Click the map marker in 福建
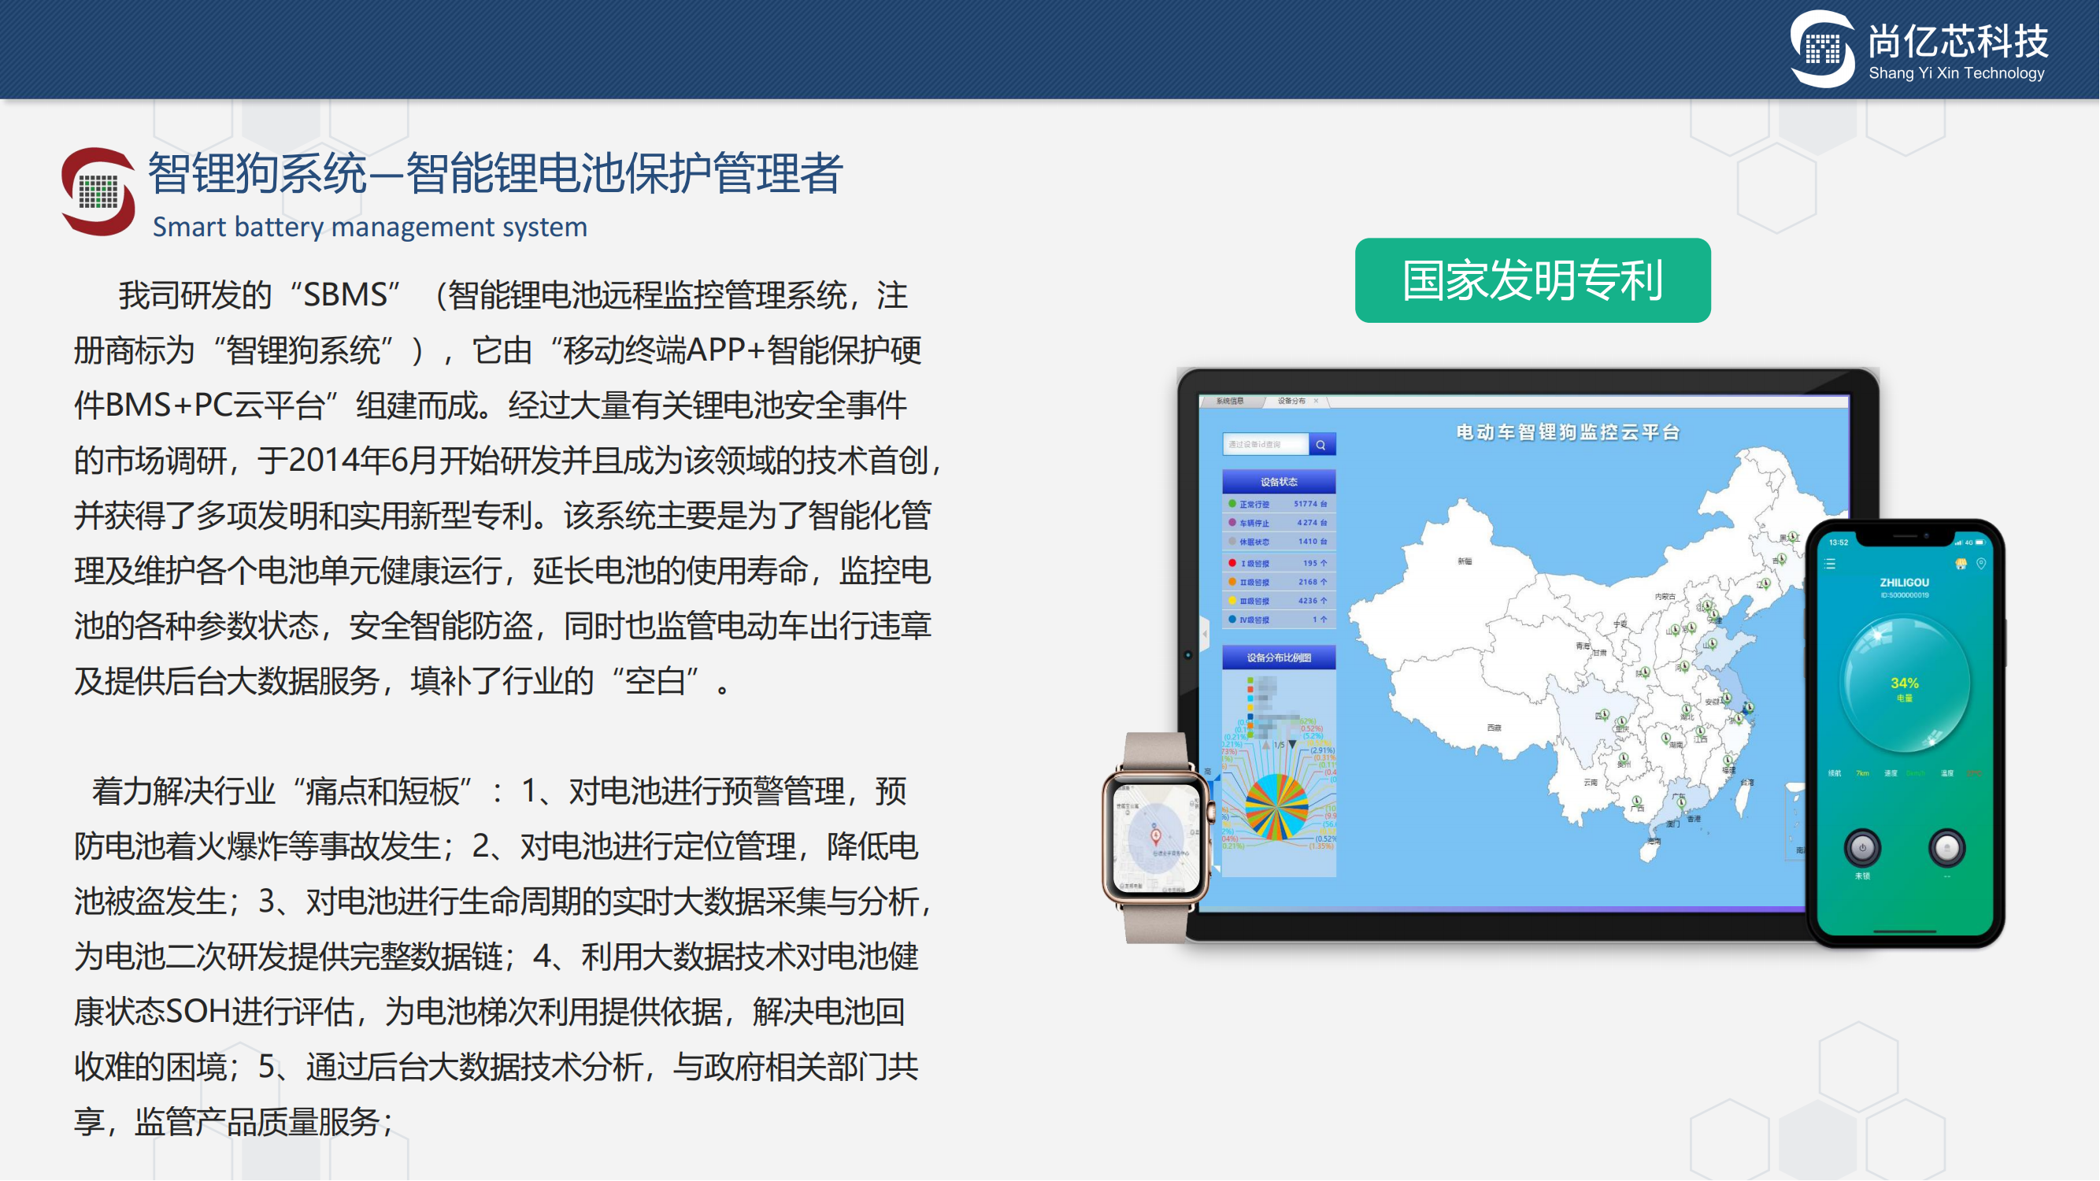This screenshot has height=1181, width=2100. [x=1728, y=761]
